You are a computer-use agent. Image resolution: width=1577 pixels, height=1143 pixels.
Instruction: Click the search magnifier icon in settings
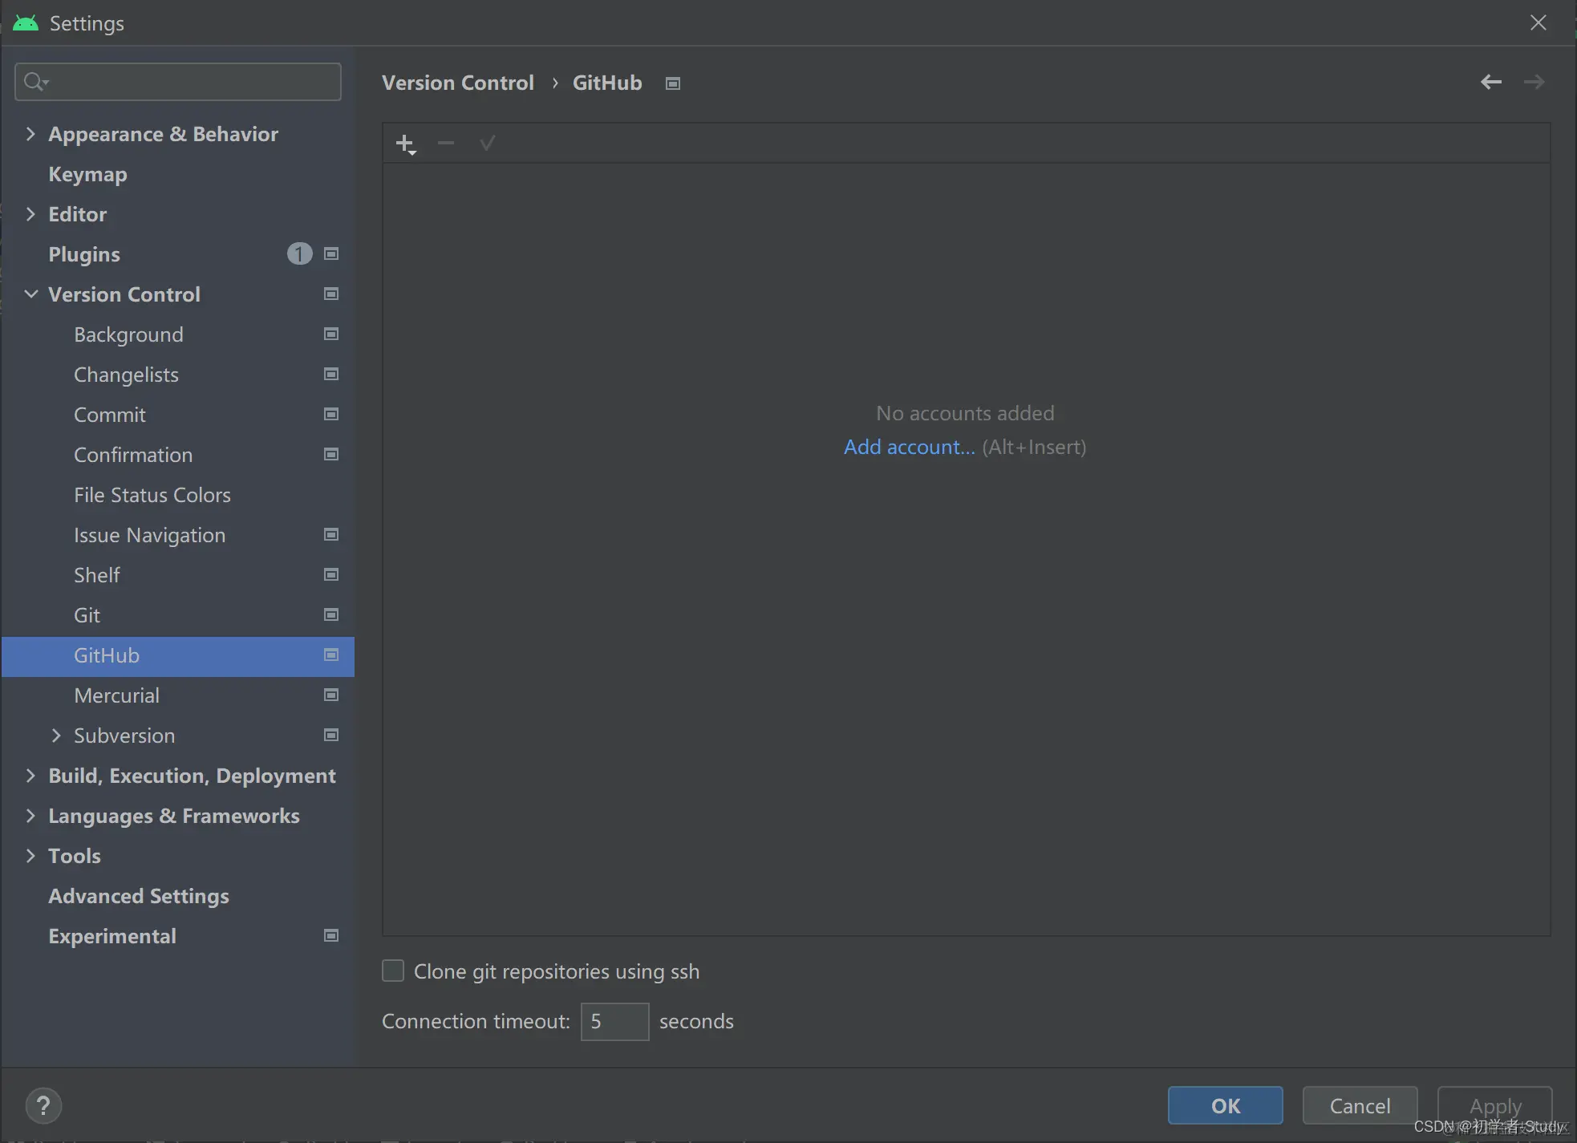point(35,82)
